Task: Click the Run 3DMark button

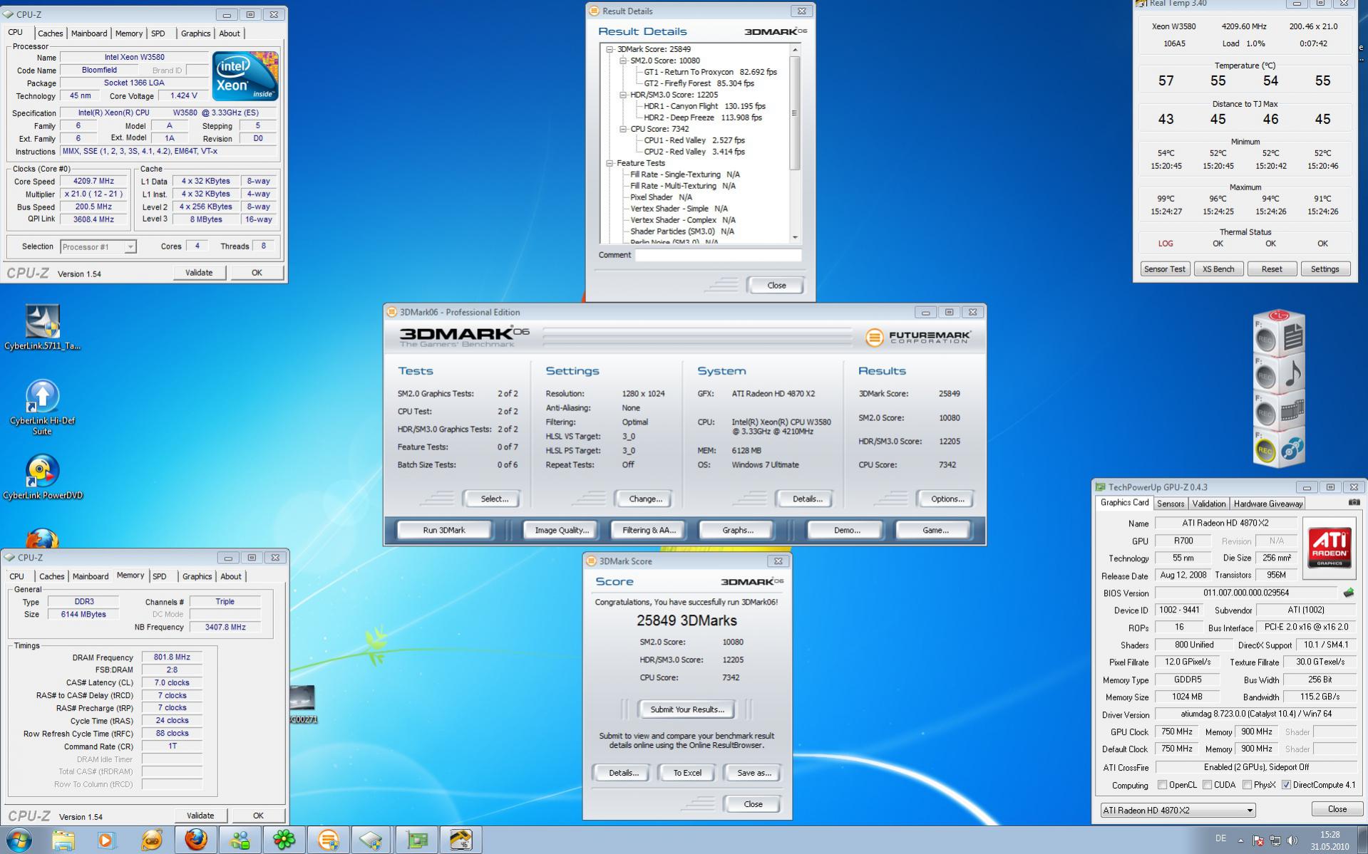Action: point(443,530)
